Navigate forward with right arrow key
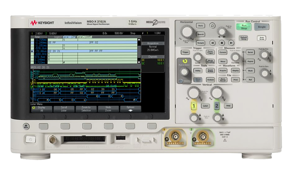Viewport: 291px width, 169px height. pos(231,43)
